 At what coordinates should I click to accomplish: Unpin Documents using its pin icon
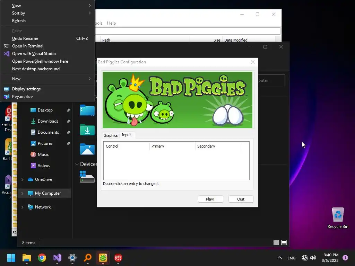(x=68, y=132)
